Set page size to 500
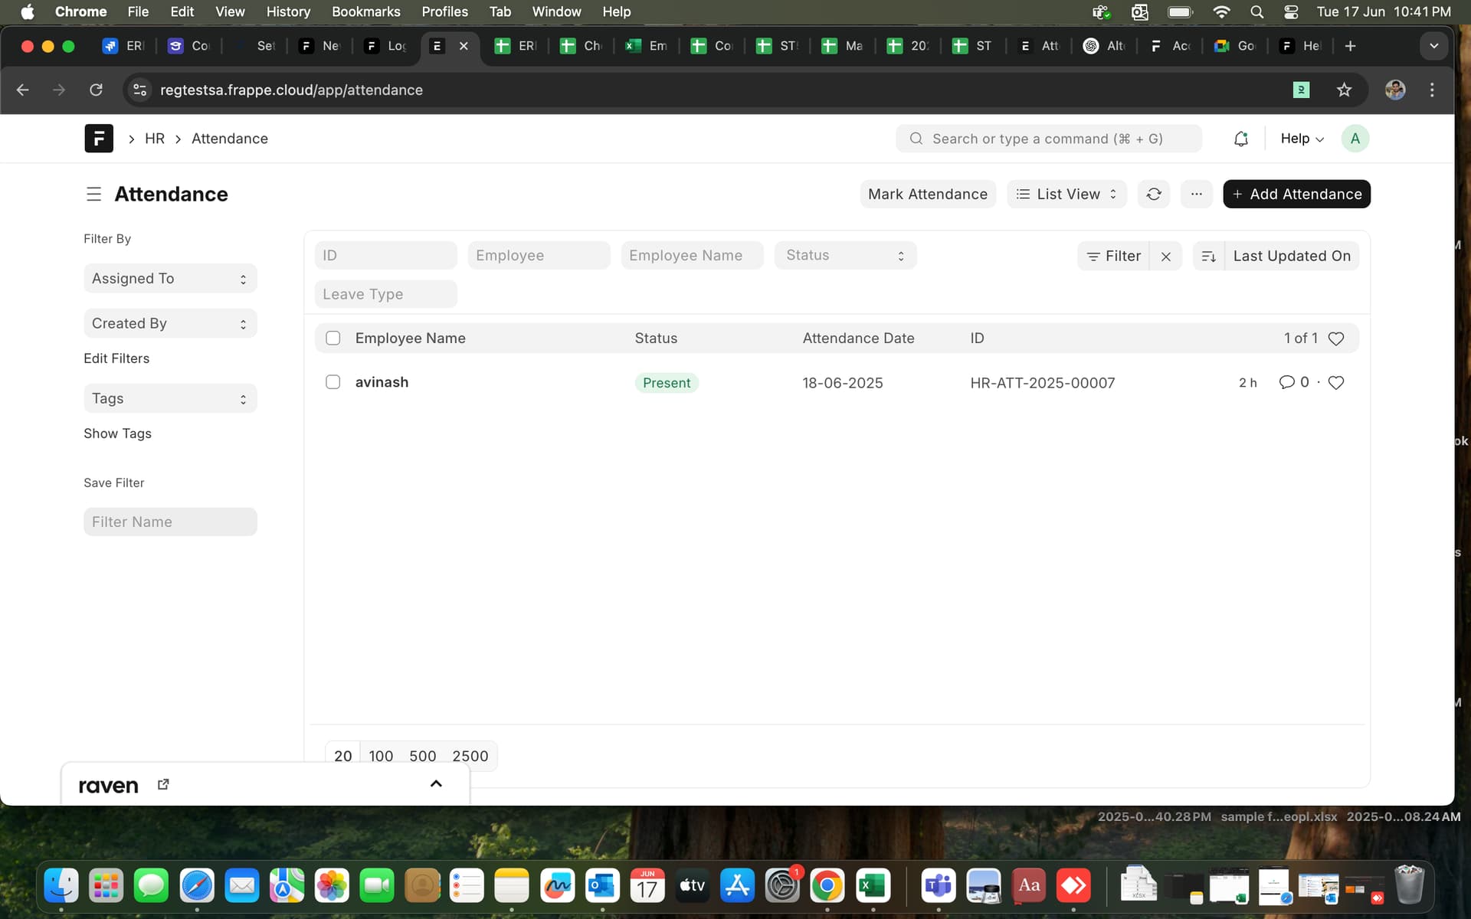The width and height of the screenshot is (1471, 919). (422, 756)
